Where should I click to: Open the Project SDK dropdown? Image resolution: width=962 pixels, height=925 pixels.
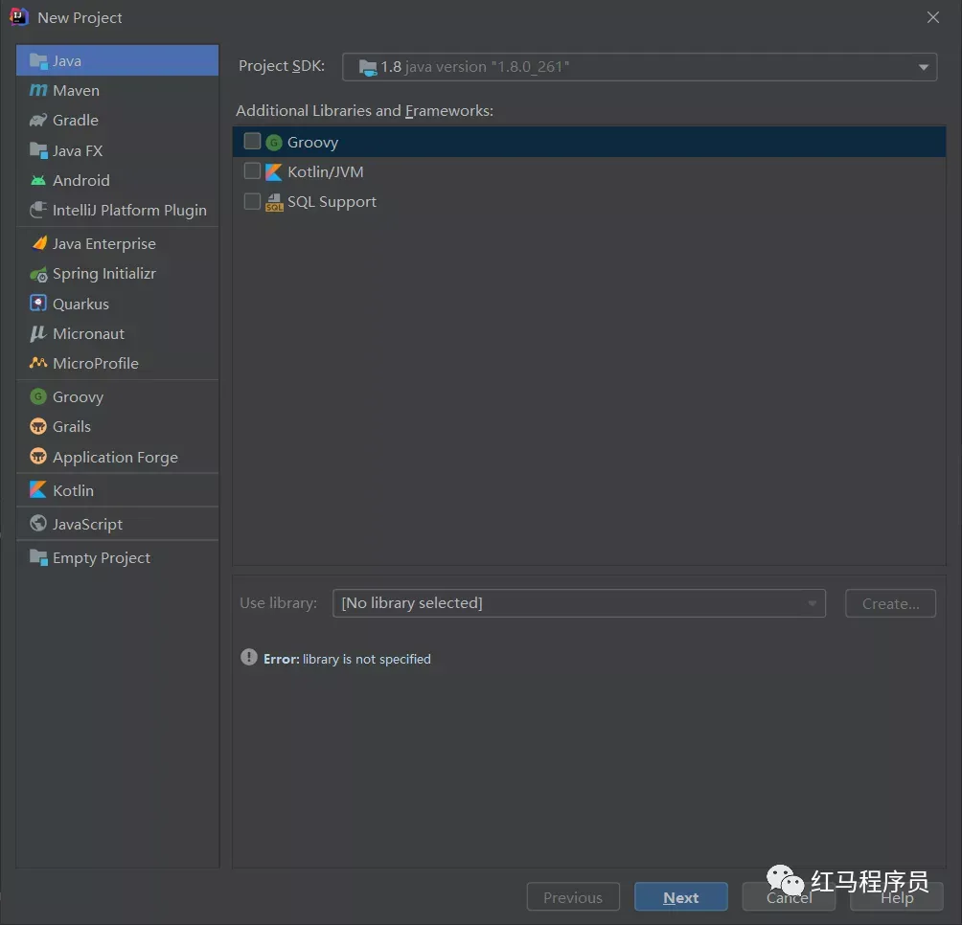[639, 67]
